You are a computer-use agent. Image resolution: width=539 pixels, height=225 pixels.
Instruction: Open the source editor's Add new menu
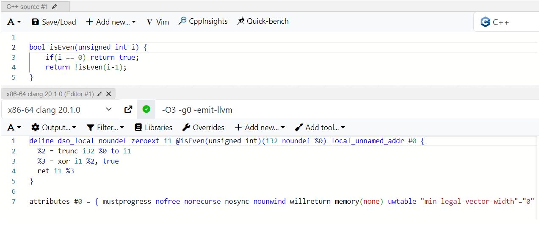point(111,22)
